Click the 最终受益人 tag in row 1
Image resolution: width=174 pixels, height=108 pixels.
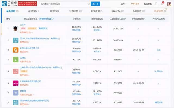[x=43, y=28]
